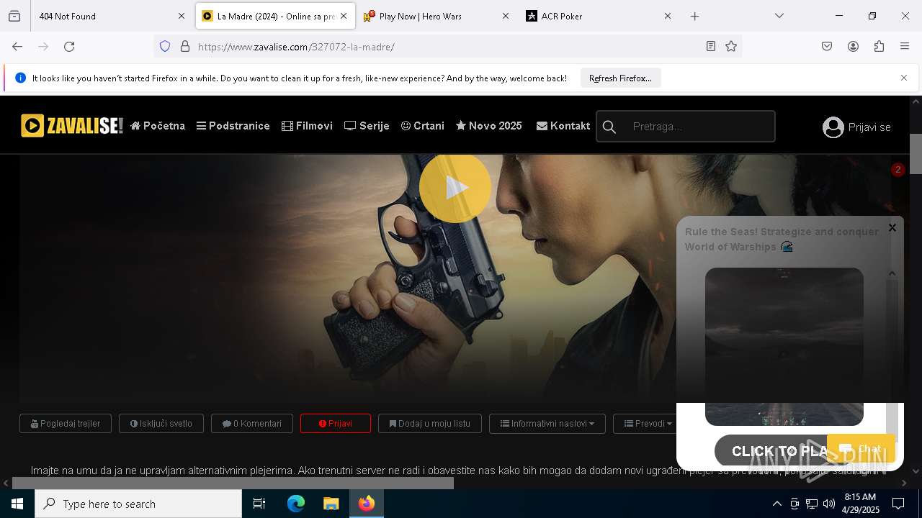The height and width of the screenshot is (518, 922).
Task: Click the volume speaker tray icon
Action: coord(829,504)
